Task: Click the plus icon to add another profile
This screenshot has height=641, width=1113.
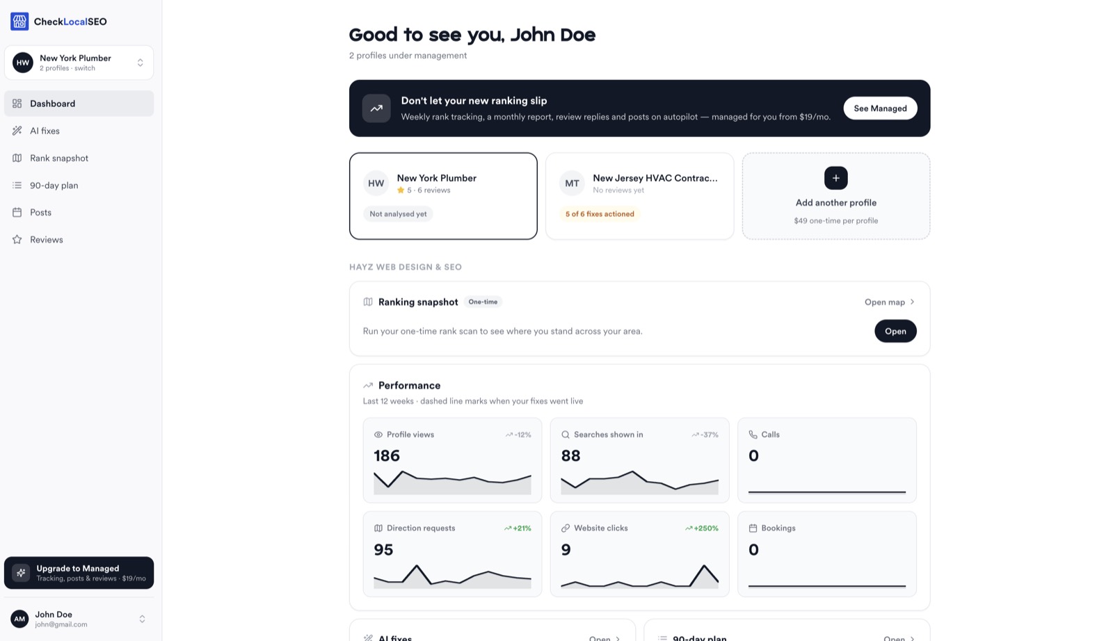Action: [835, 178]
